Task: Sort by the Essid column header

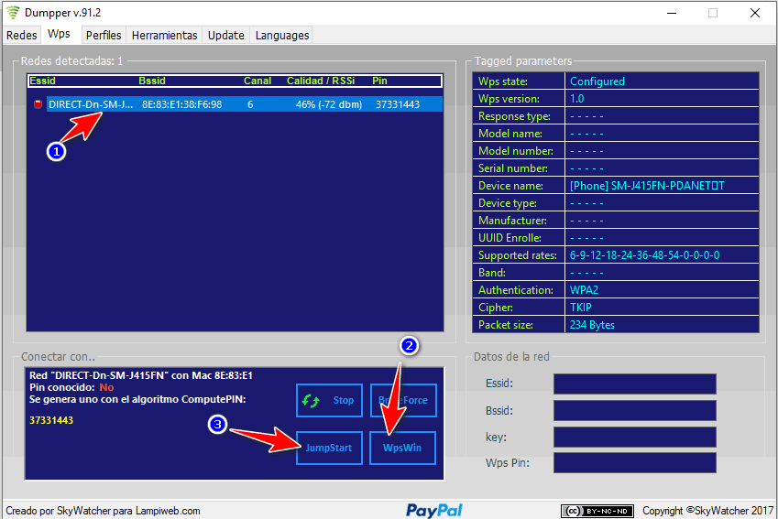Action: pyautogui.click(x=43, y=81)
